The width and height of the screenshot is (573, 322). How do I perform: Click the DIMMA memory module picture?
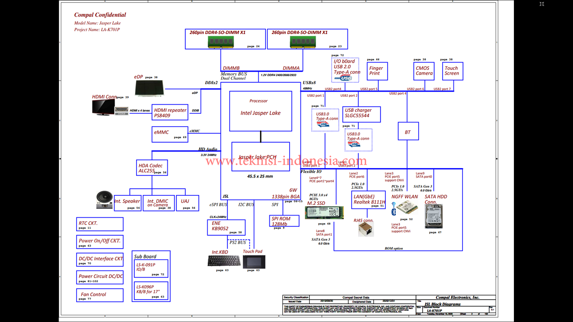304,42
